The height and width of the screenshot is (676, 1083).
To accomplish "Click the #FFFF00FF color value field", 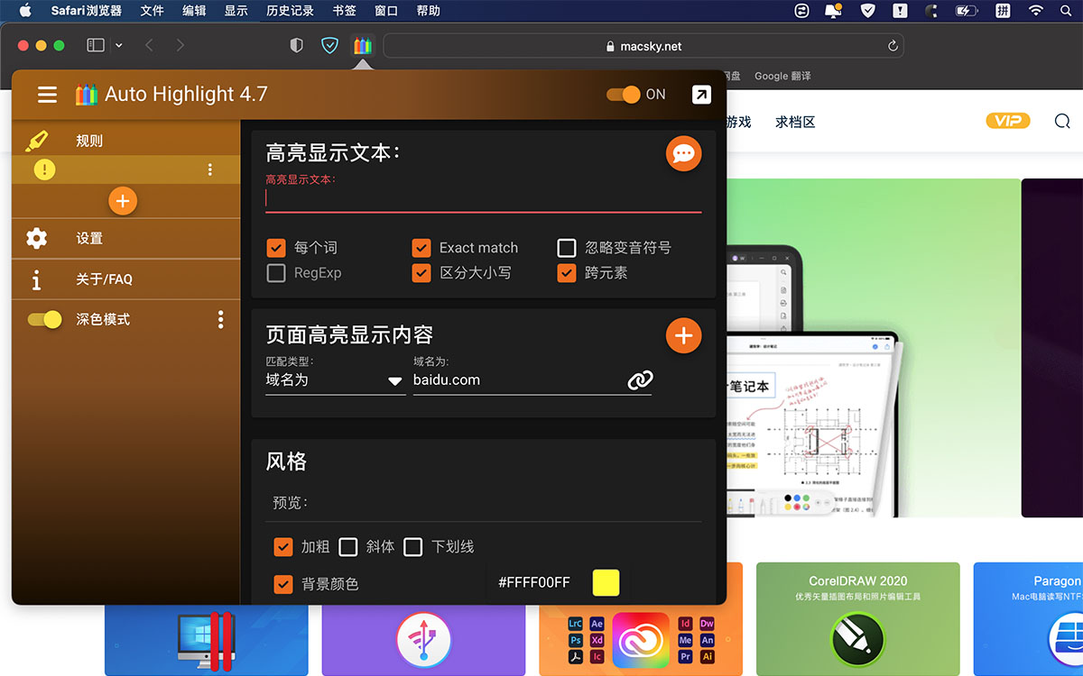I will (x=534, y=582).
